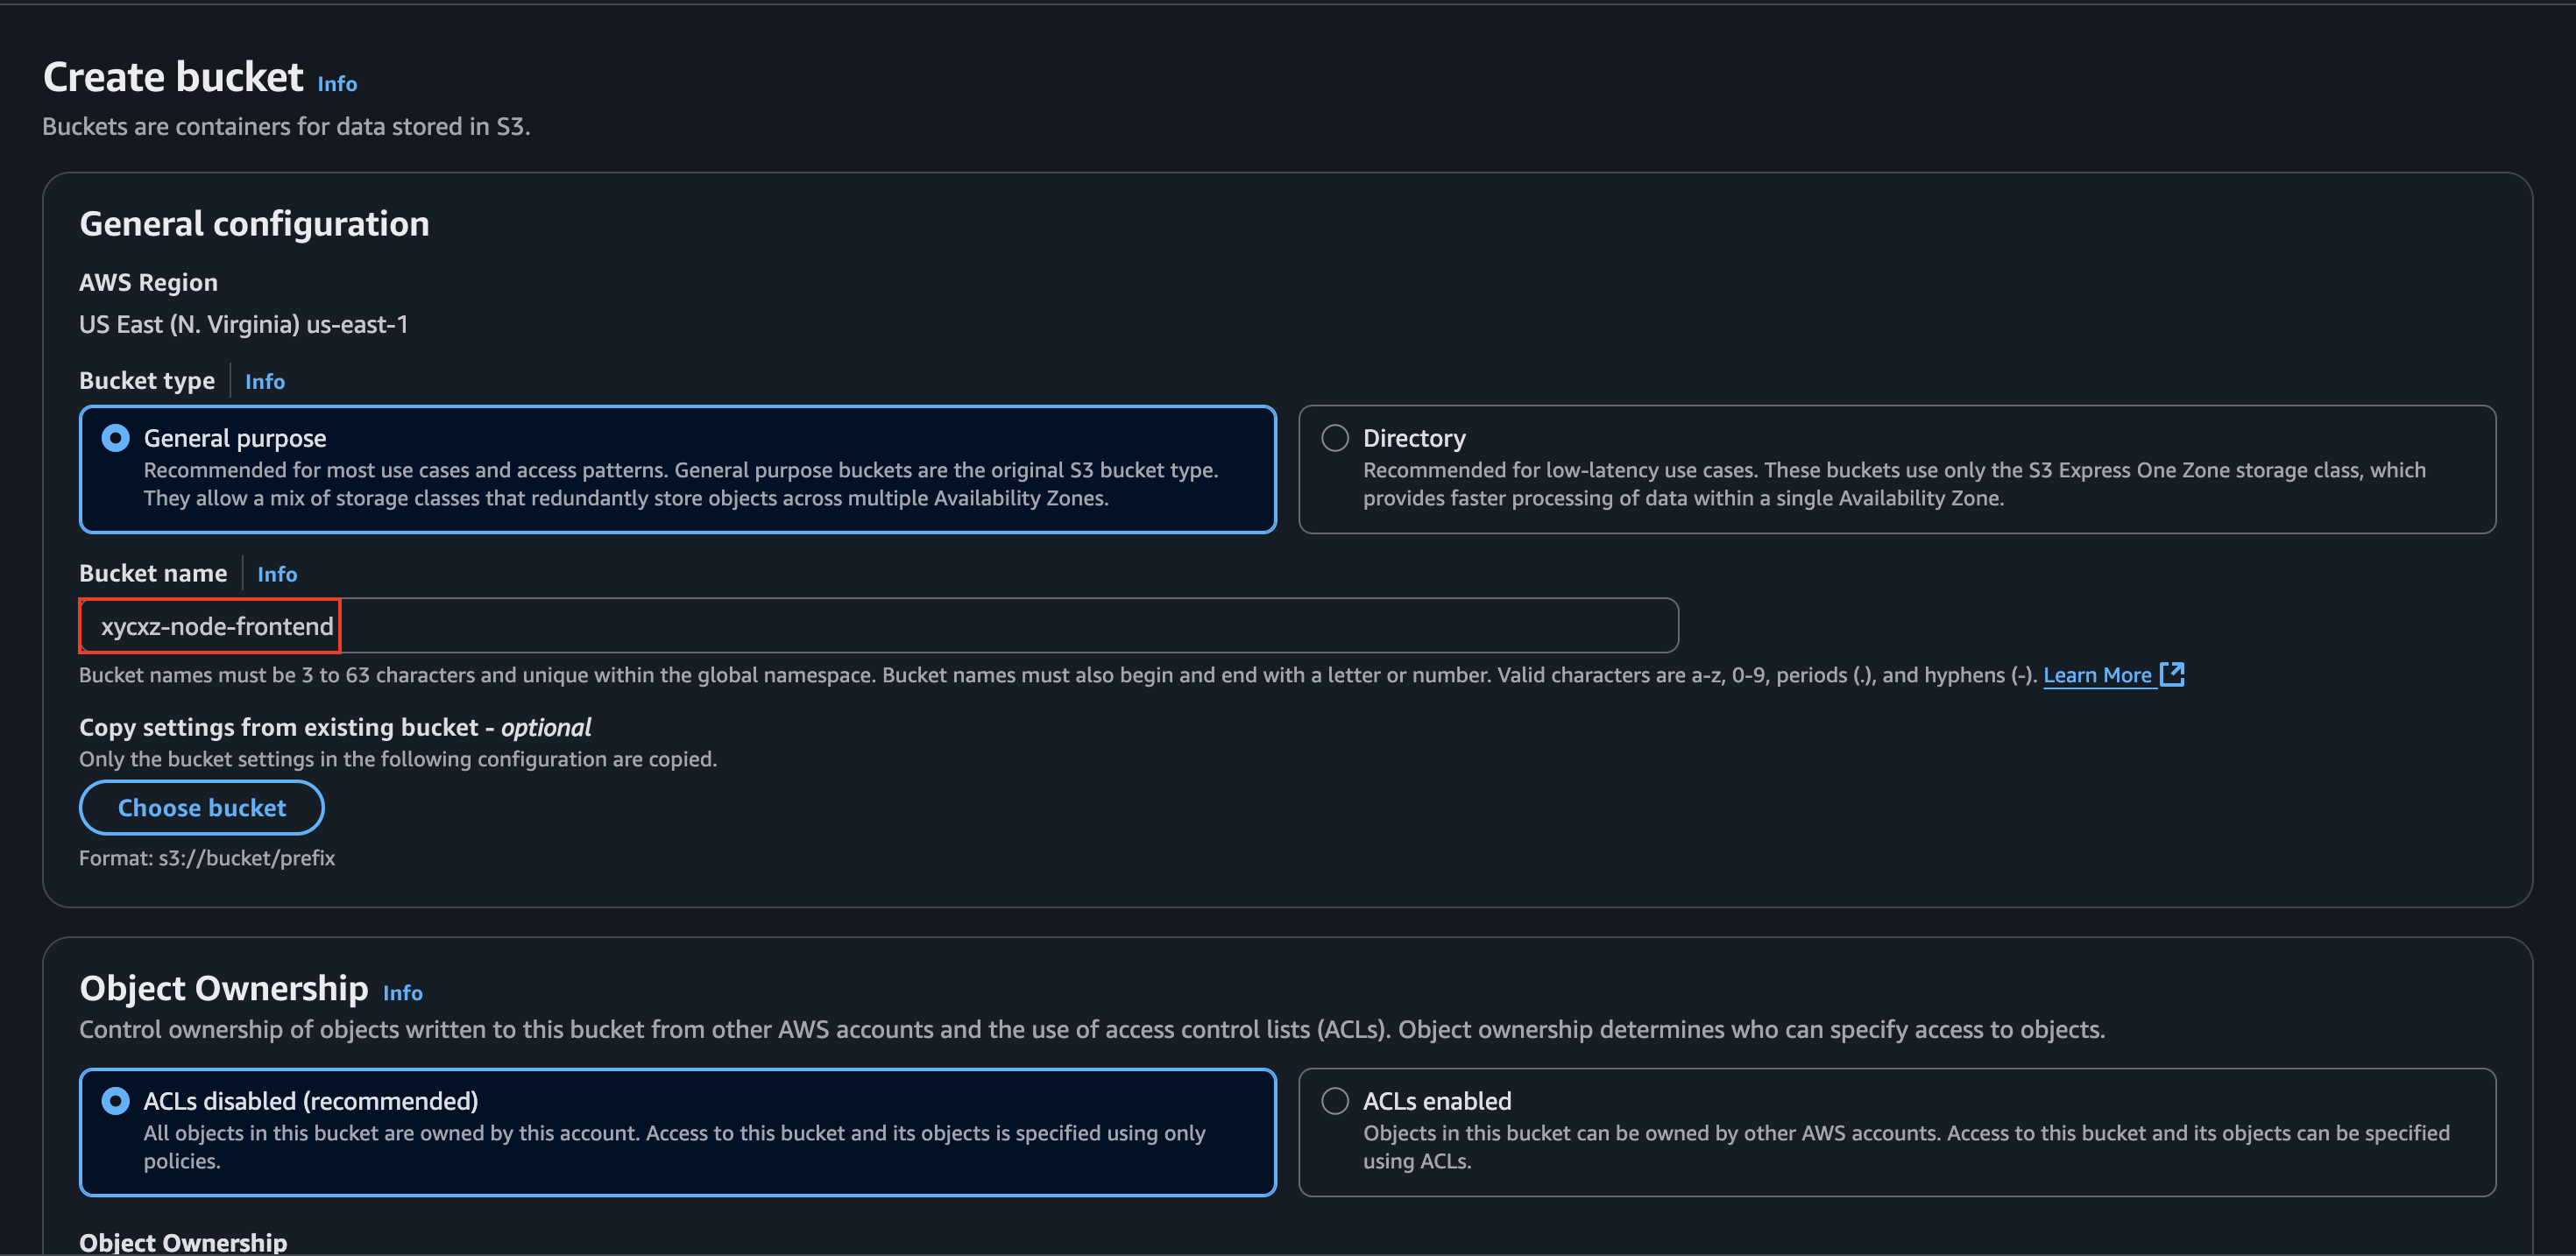
Task: Click the General configuration section heading
Action: 254,224
